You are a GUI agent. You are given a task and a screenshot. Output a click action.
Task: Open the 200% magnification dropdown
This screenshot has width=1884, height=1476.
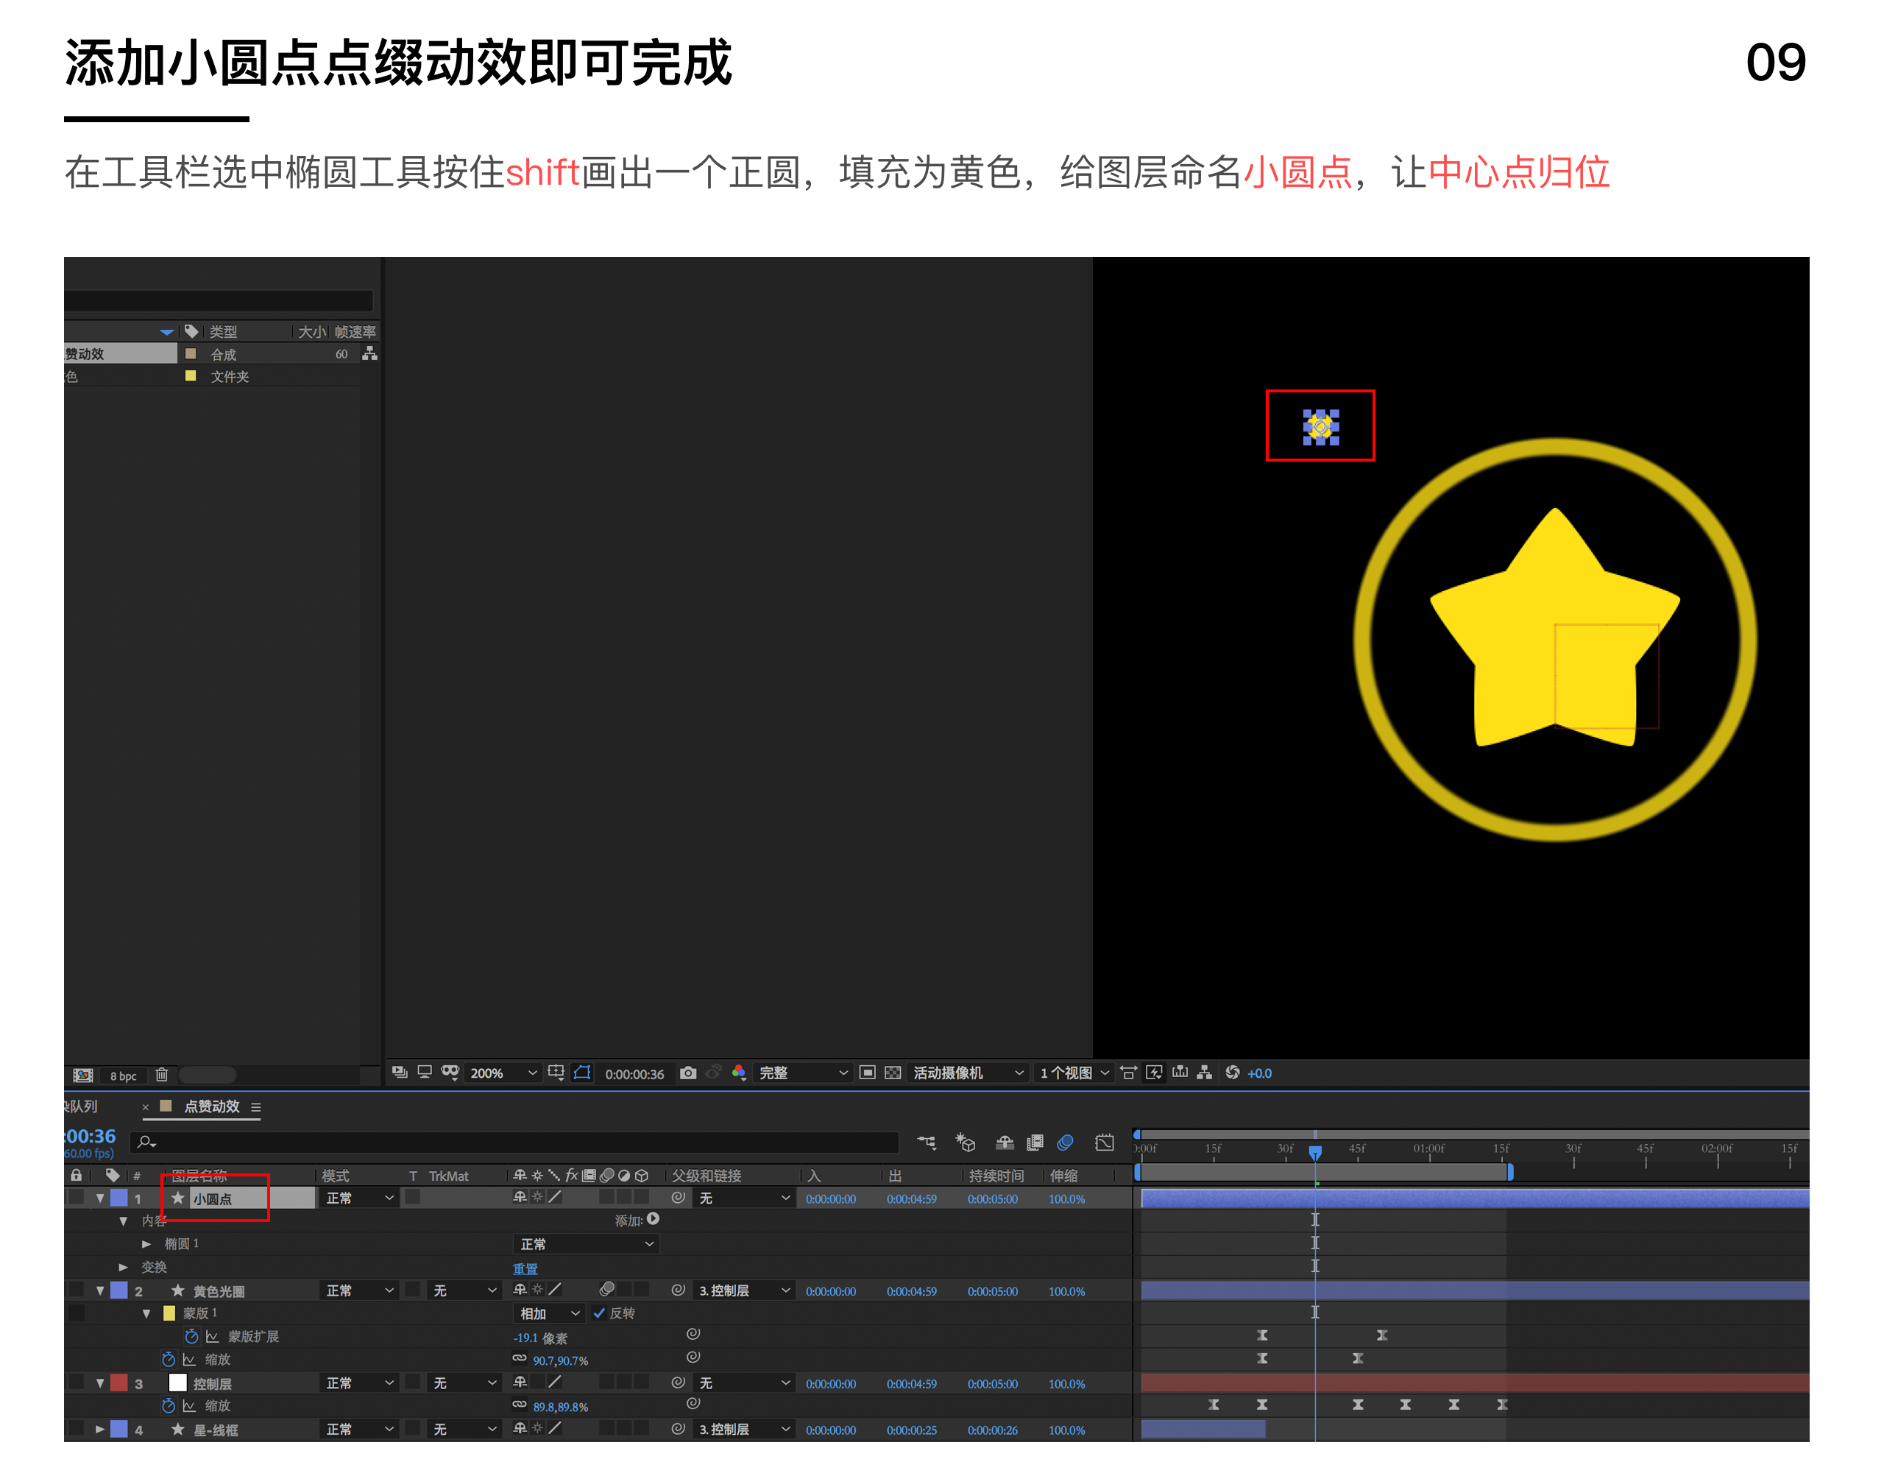click(503, 1073)
